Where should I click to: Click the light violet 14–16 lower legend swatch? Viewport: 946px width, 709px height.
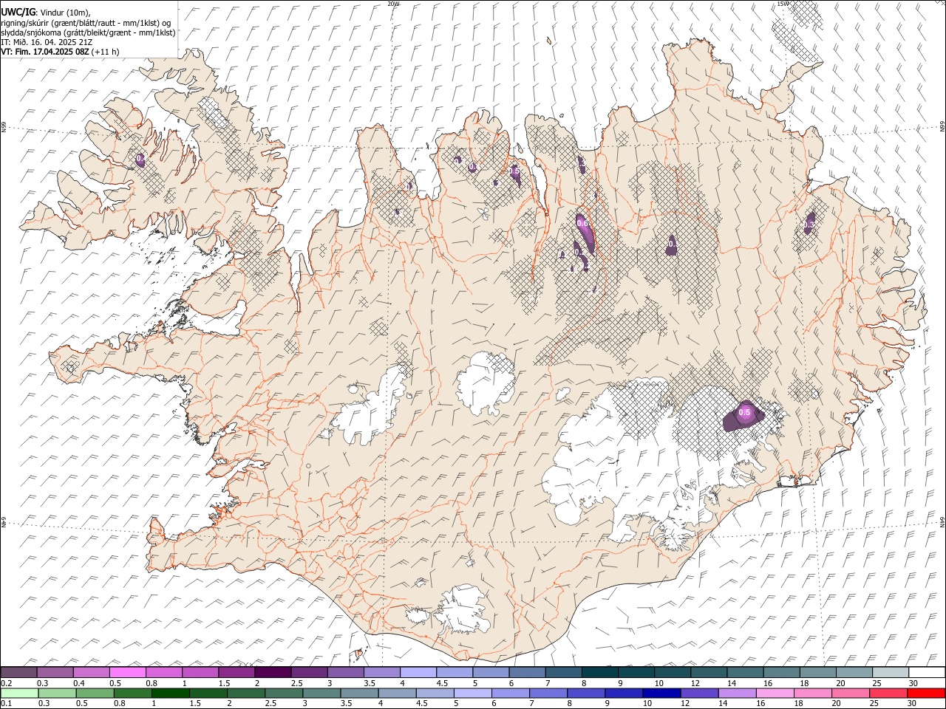point(737,693)
